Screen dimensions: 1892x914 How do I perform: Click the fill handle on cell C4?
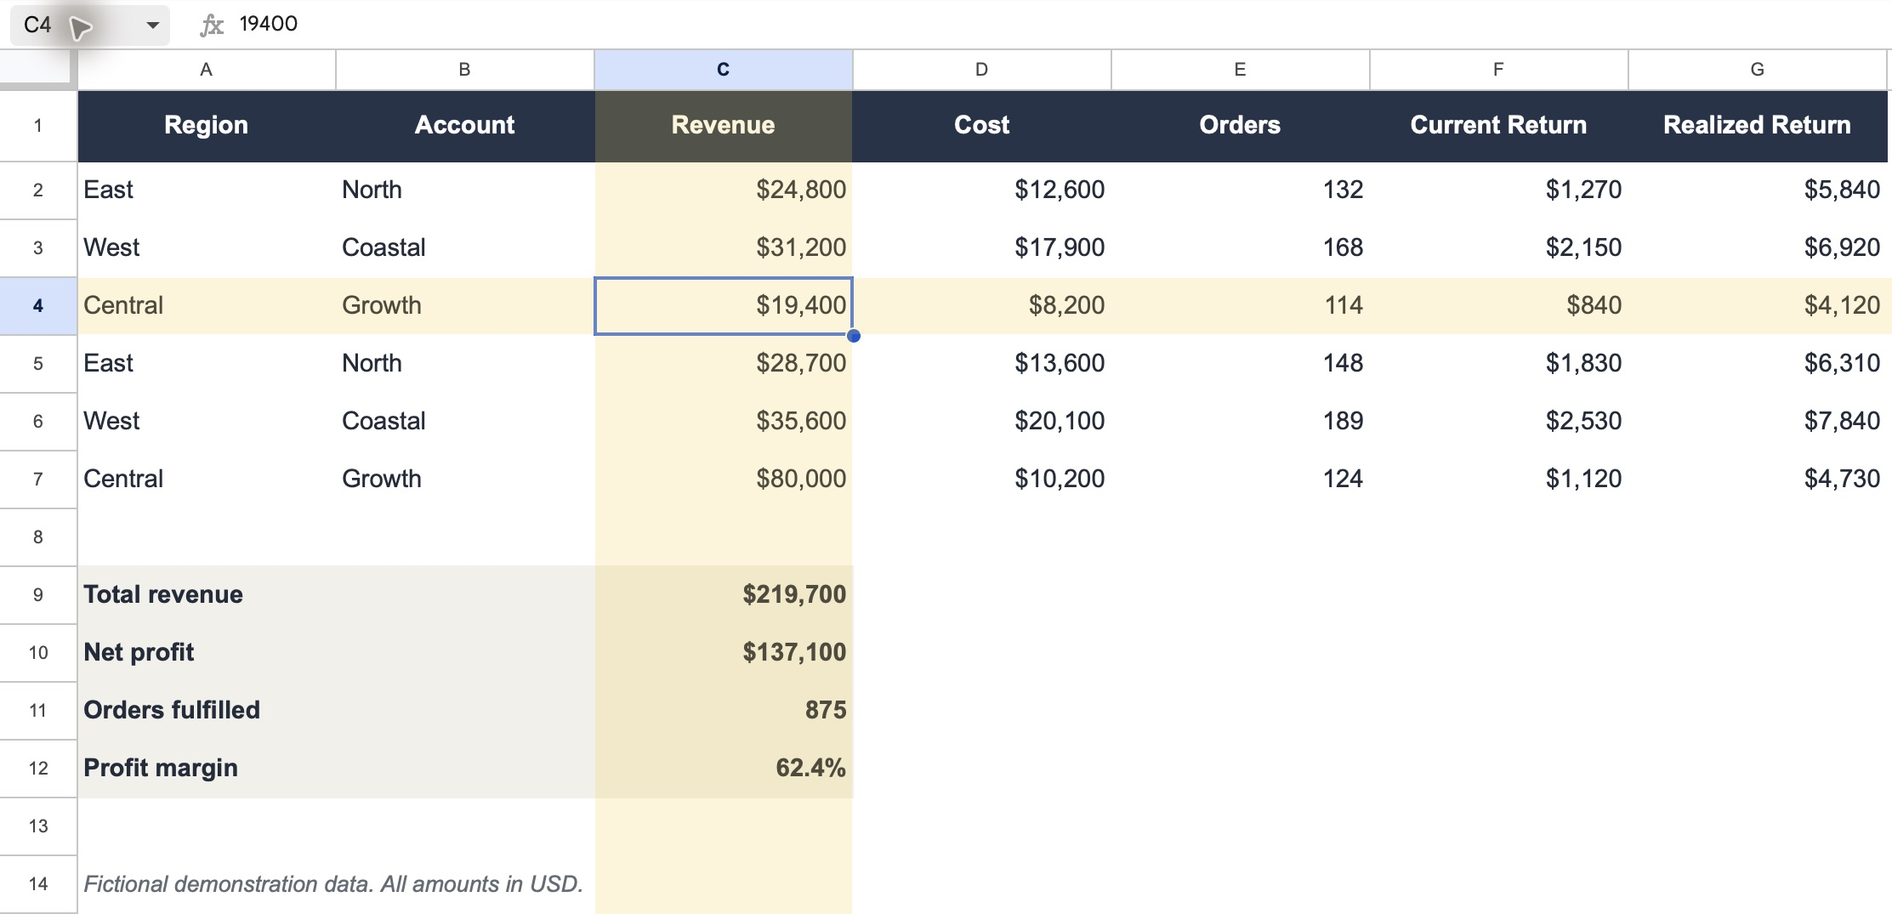pyautogui.click(x=854, y=336)
